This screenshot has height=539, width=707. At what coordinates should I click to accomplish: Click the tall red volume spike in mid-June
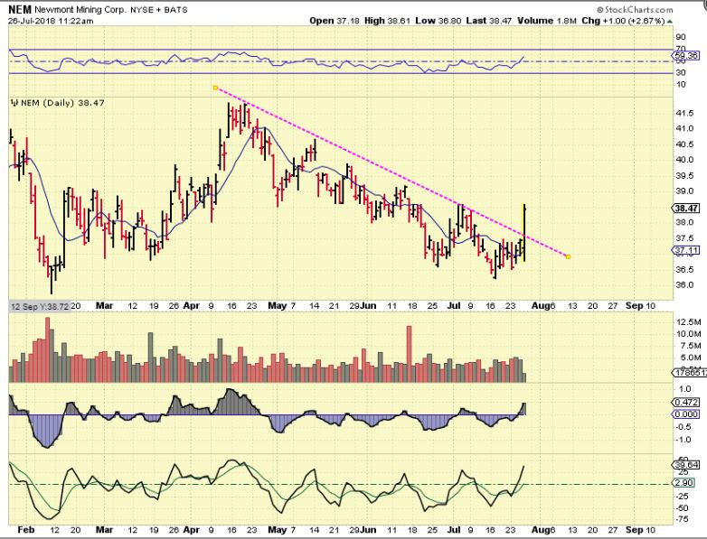point(410,355)
